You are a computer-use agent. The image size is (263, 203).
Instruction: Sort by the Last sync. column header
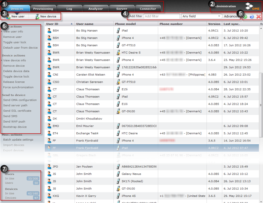coord(231,24)
